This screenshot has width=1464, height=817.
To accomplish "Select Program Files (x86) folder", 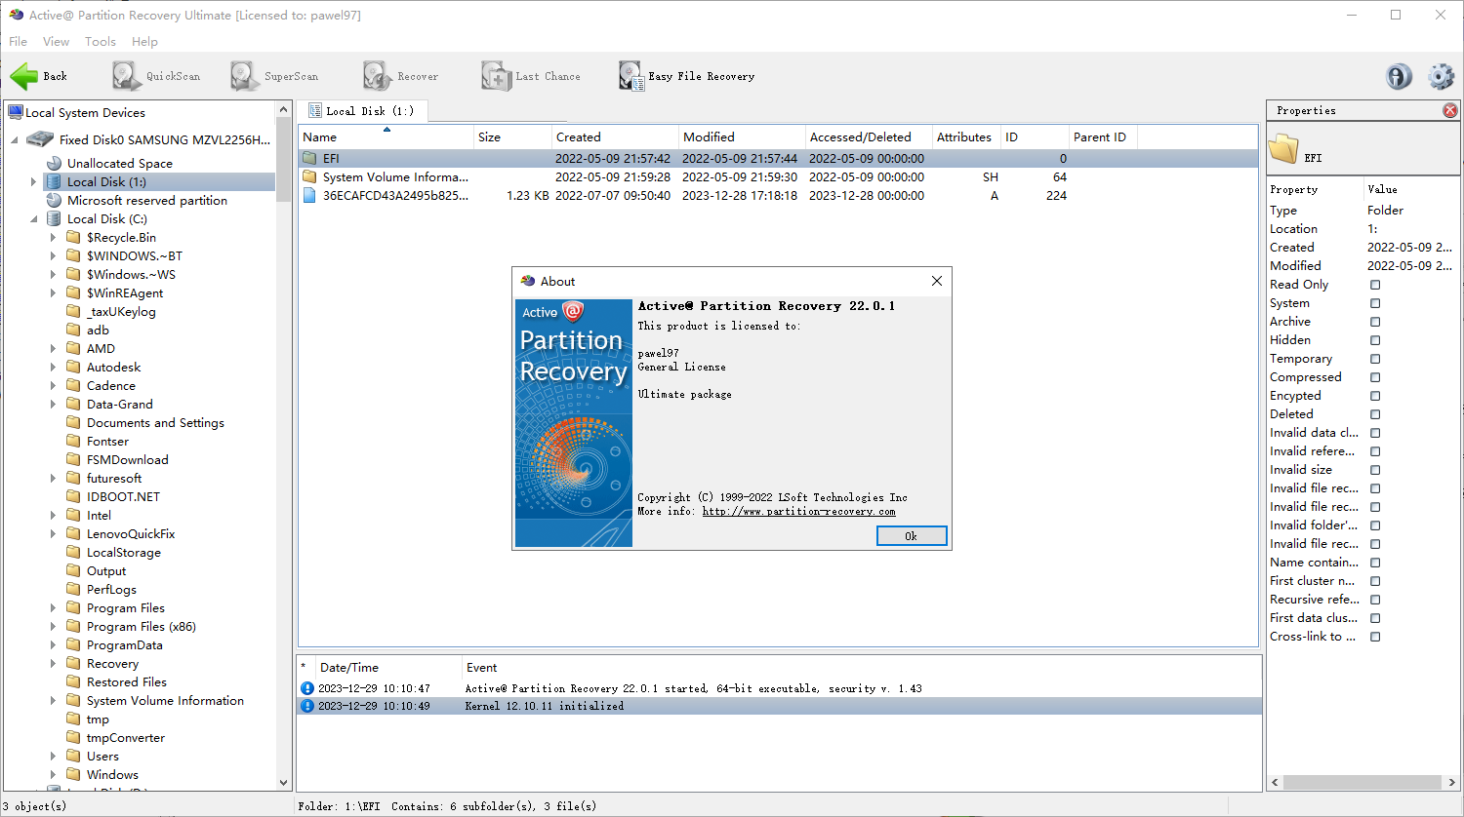I will click(142, 626).
